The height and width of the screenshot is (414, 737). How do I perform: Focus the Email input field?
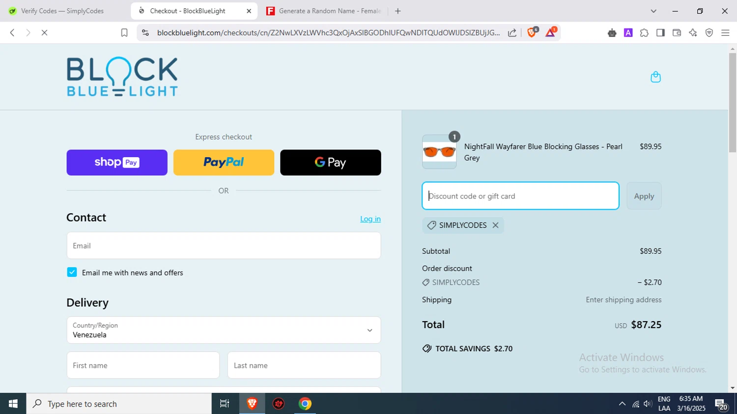[224, 246]
